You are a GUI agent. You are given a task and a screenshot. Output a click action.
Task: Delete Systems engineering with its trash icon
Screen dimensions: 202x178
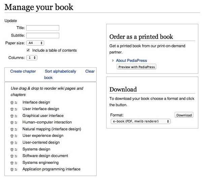[12, 163]
